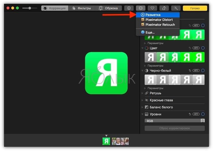Choose Pixelmator Retouch from the menu
Viewport: 213px width, 151px height.
tap(158, 24)
